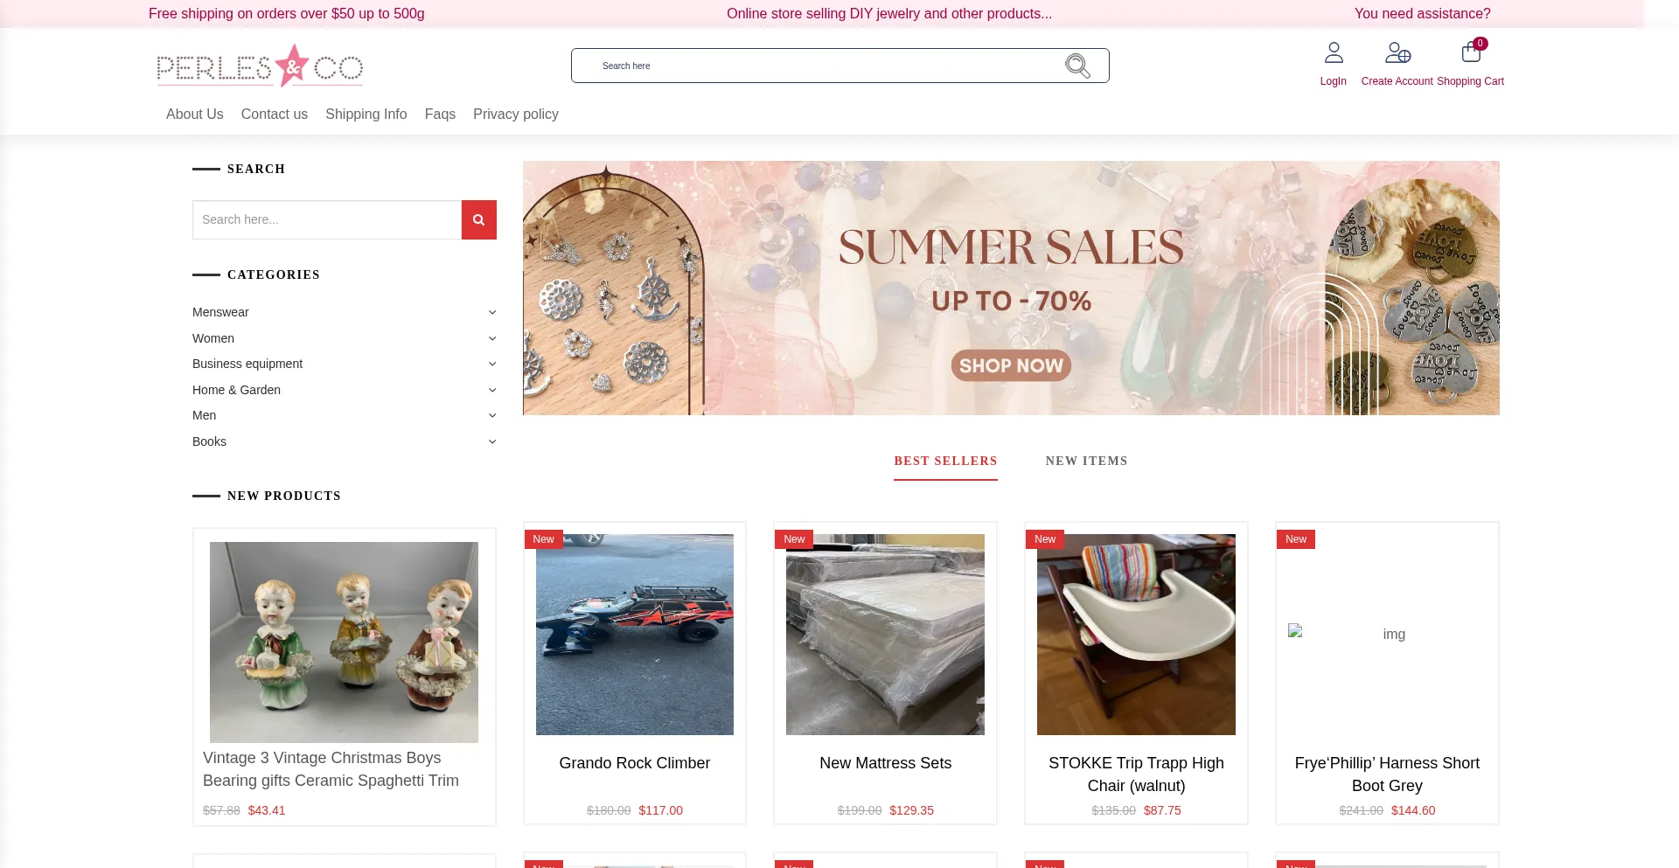Open the Contact us link
Image resolution: width=1679 pixels, height=868 pixels.
point(275,114)
